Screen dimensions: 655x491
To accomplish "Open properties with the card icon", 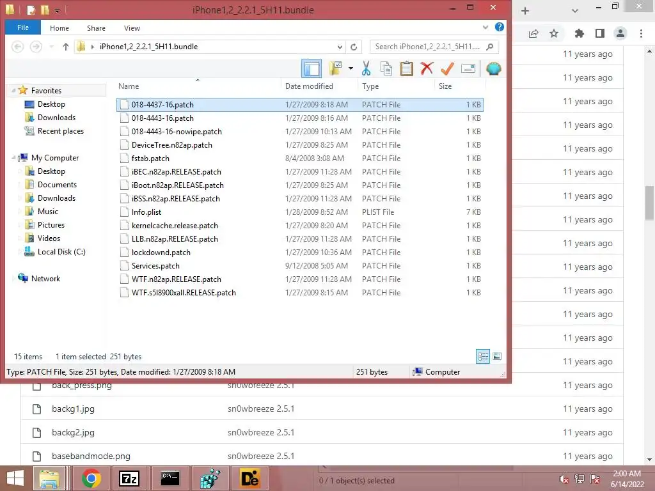I will click(468, 68).
